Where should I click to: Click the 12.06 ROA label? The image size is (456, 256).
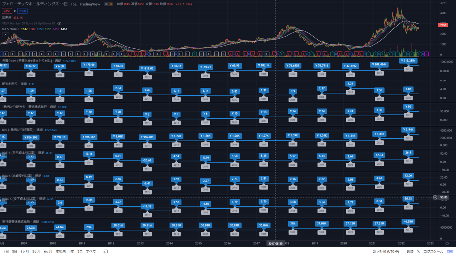coord(409,176)
